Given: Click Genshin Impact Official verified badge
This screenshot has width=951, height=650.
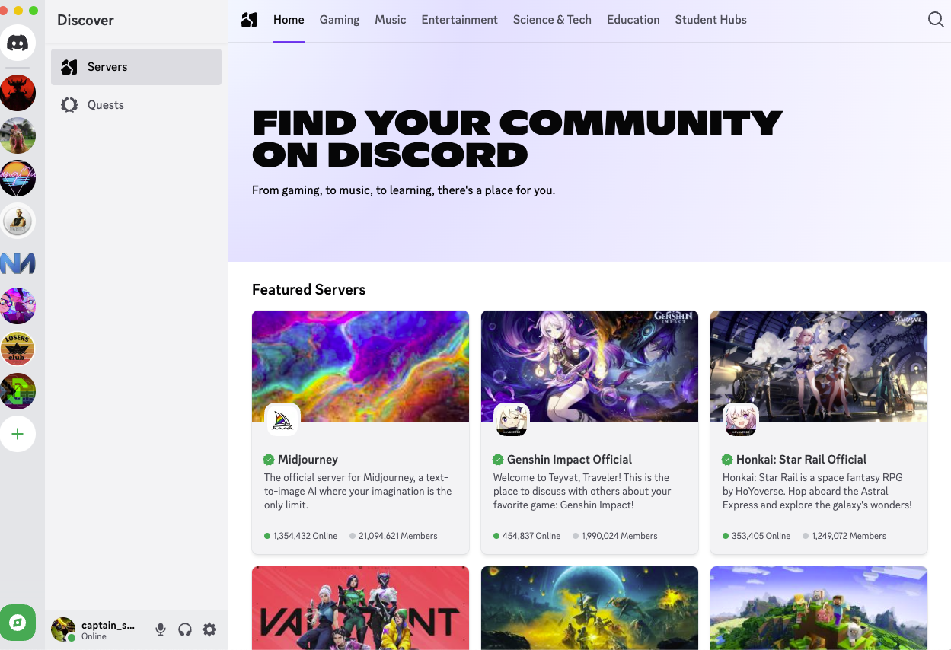Looking at the screenshot, I should pos(498,460).
